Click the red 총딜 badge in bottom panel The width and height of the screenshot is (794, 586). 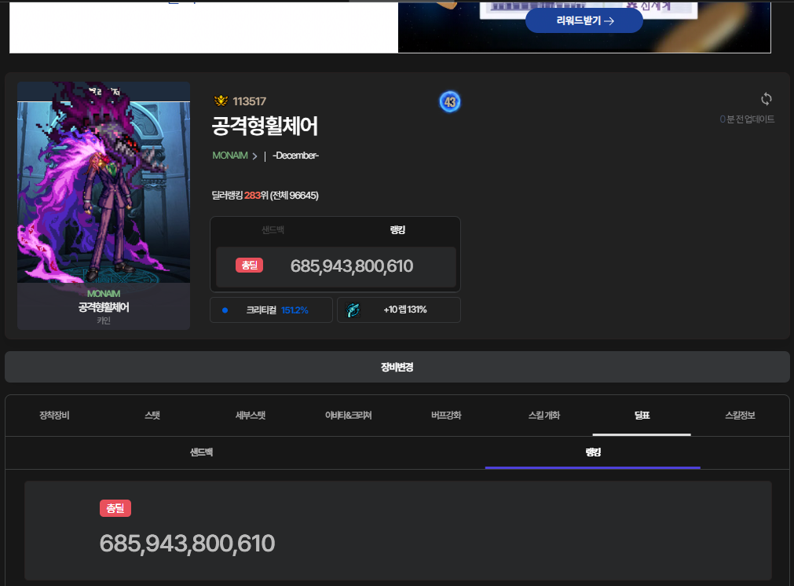(x=115, y=508)
